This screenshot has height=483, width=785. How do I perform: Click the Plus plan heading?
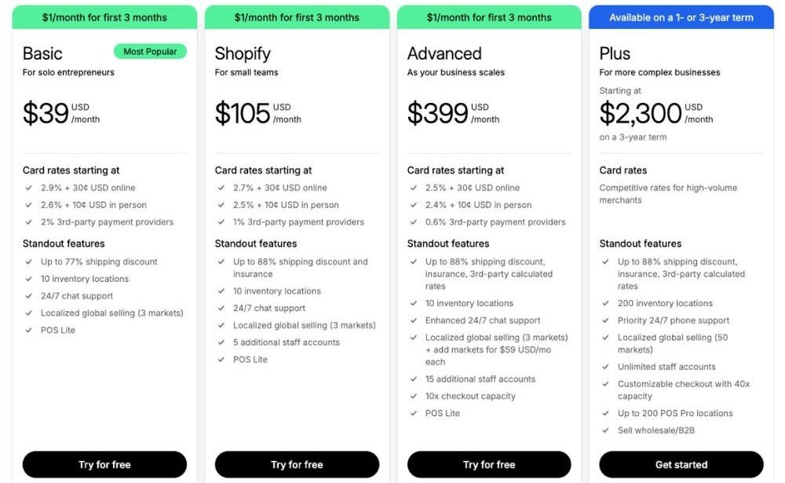(x=615, y=53)
